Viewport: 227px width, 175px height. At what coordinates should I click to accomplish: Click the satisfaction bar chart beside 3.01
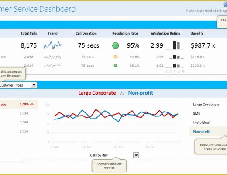coord(175,66)
